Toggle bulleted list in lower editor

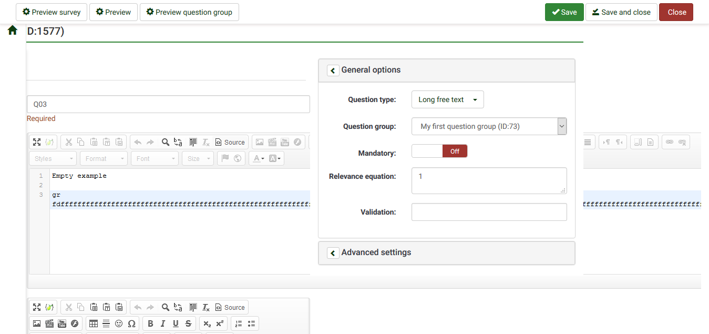tap(251, 323)
